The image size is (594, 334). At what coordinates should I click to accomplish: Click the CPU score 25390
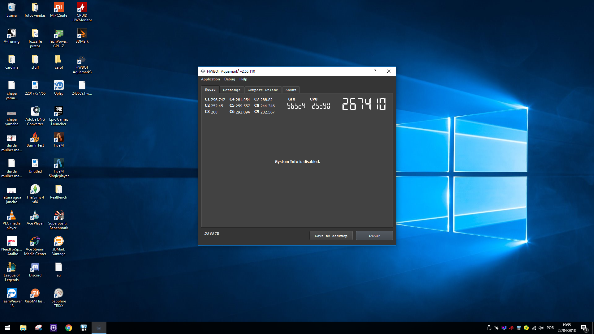pos(321,106)
